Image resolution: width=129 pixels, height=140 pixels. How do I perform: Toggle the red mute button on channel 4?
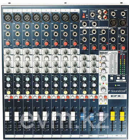[40, 98]
